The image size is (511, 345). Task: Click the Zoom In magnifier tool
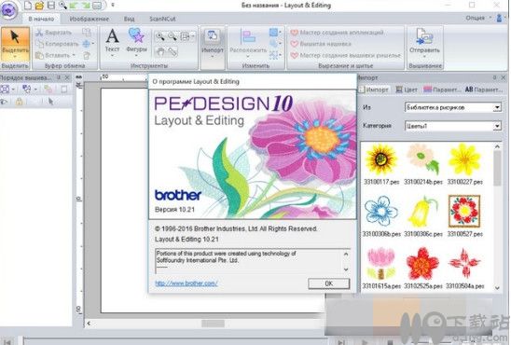(160, 36)
